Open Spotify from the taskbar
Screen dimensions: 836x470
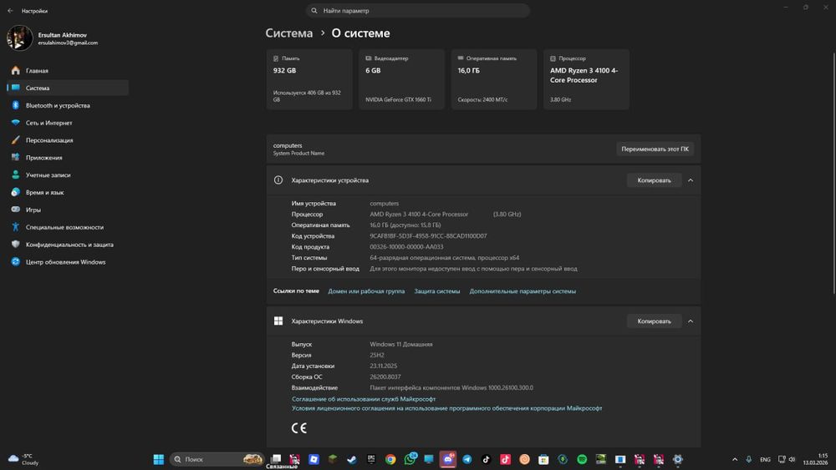[582, 459]
